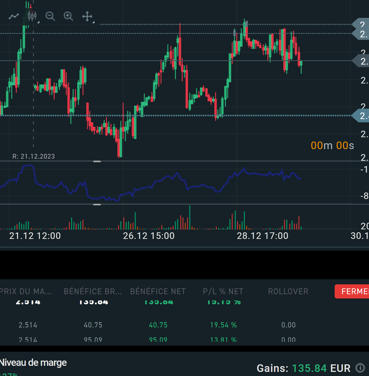Screen dimensions: 369x376
Task: Click the Niveau de marge label
Action: 33,363
